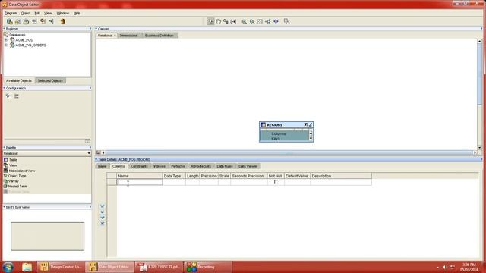Click the zoom out magnifier
The width and height of the screenshot is (486, 273).
252,21
